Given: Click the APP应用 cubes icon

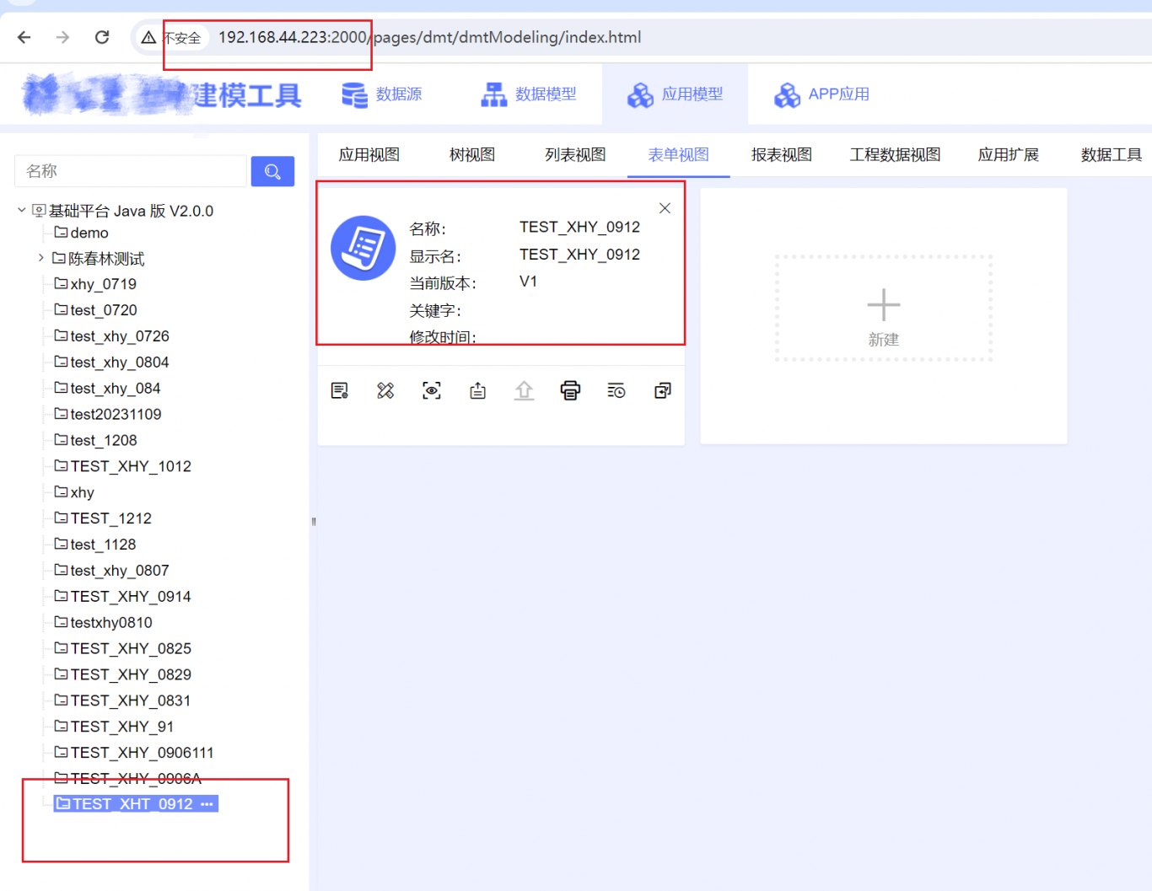Looking at the screenshot, I should coord(787,95).
